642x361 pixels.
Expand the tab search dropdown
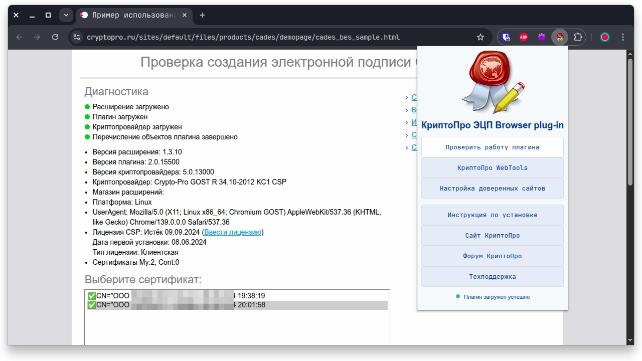click(x=66, y=15)
